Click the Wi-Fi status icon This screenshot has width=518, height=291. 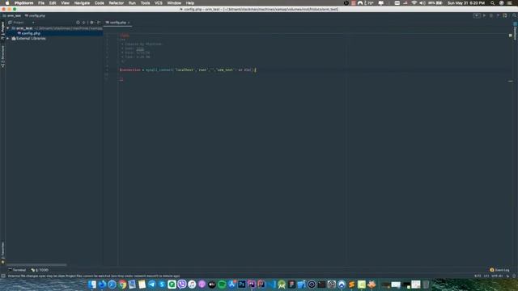click(x=414, y=3)
